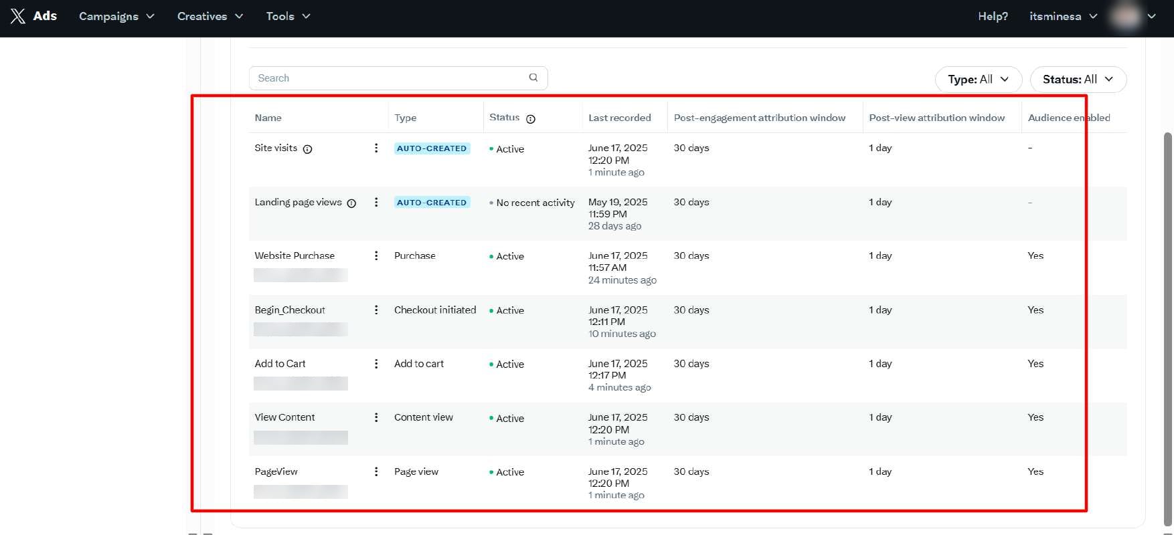Click the View Content event name

click(284, 417)
